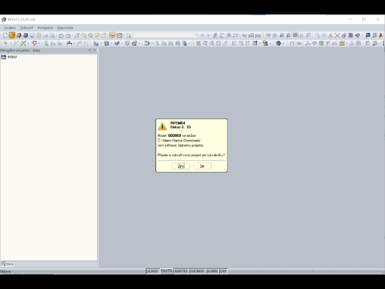385x289 pixels.
Task: Open the Zobrazit menu
Action: (26, 28)
